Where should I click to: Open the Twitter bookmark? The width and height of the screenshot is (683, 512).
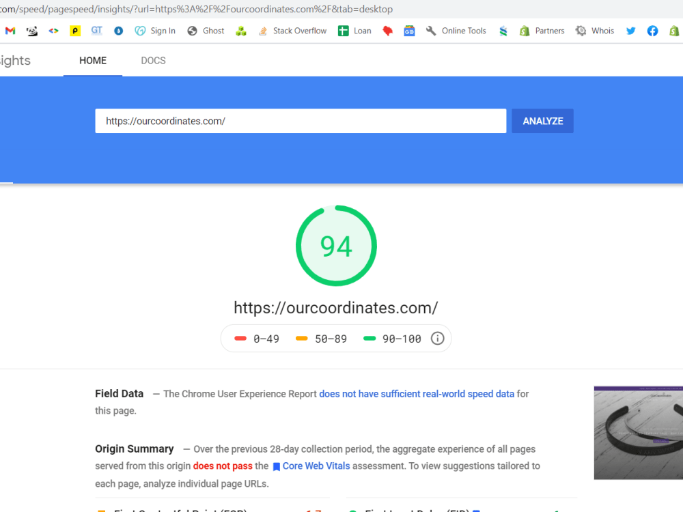click(x=630, y=31)
